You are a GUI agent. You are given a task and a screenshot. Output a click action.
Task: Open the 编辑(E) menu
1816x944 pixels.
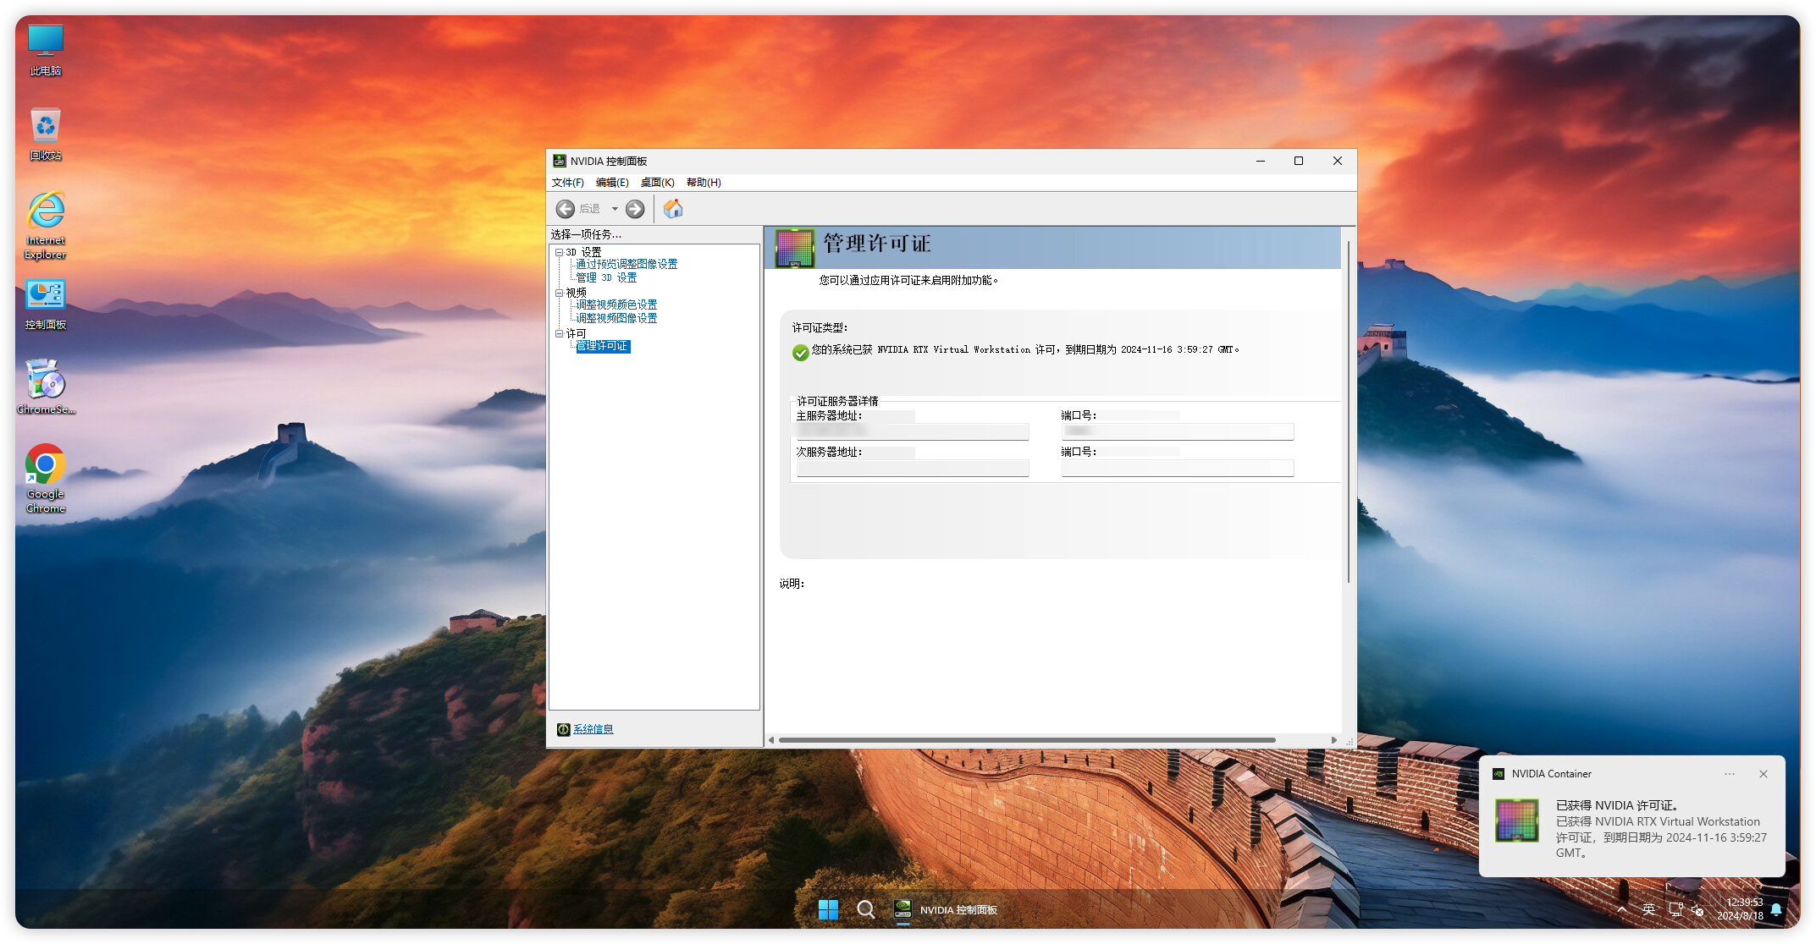point(612,183)
